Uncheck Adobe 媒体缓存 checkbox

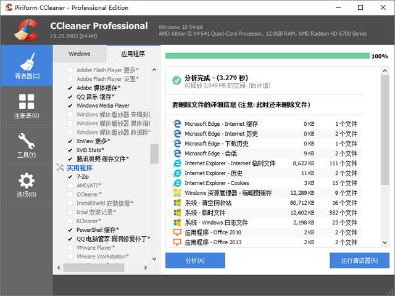(70, 88)
